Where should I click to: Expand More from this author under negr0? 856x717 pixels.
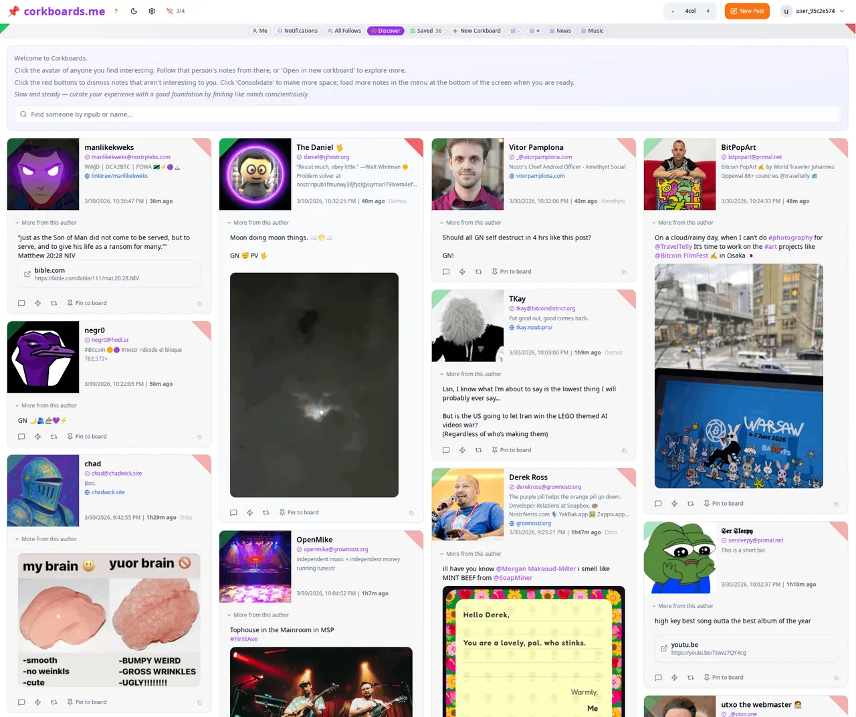(x=49, y=405)
